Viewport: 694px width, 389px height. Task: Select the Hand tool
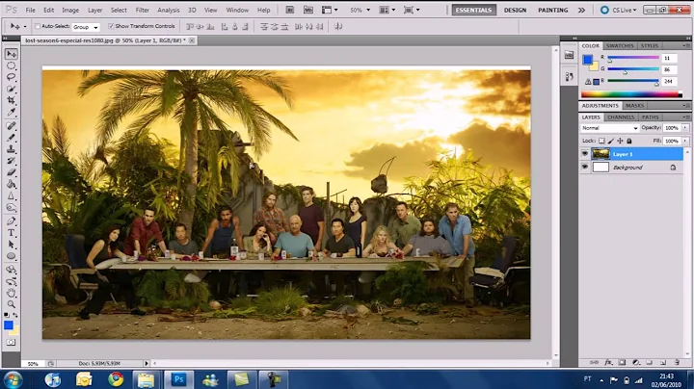[x=12, y=293]
